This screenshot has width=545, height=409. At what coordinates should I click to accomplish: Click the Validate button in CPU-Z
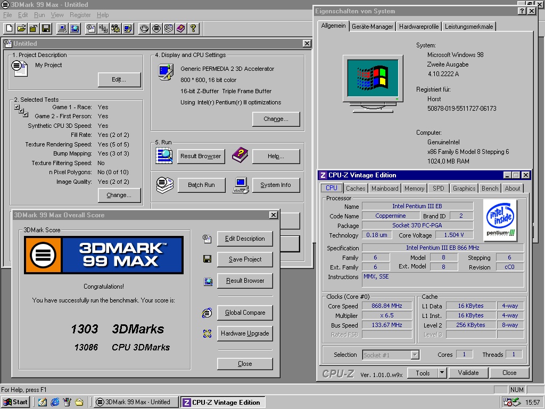pyautogui.click(x=468, y=373)
